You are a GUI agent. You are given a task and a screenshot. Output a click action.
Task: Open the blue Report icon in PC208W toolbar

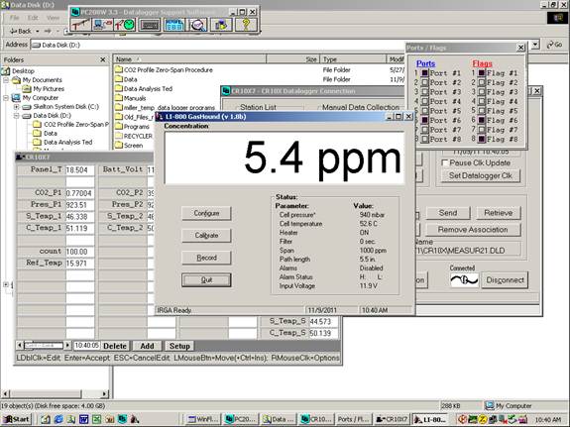[x=174, y=25]
